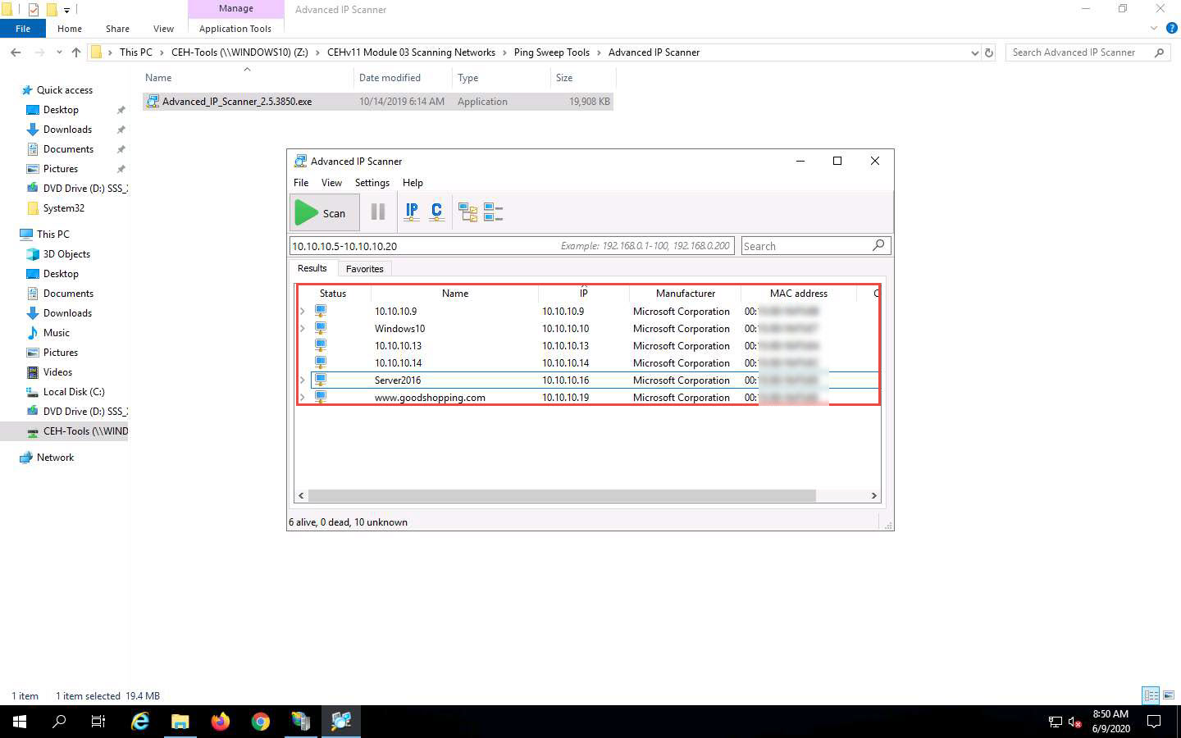Open the Windows Start menu
This screenshot has height=738, width=1181.
point(20,722)
